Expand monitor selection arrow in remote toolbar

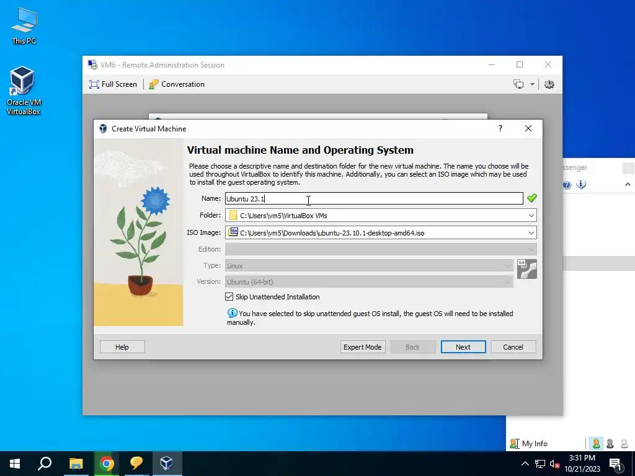[x=532, y=84]
